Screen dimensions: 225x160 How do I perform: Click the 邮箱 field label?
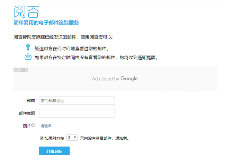[x=30, y=101]
